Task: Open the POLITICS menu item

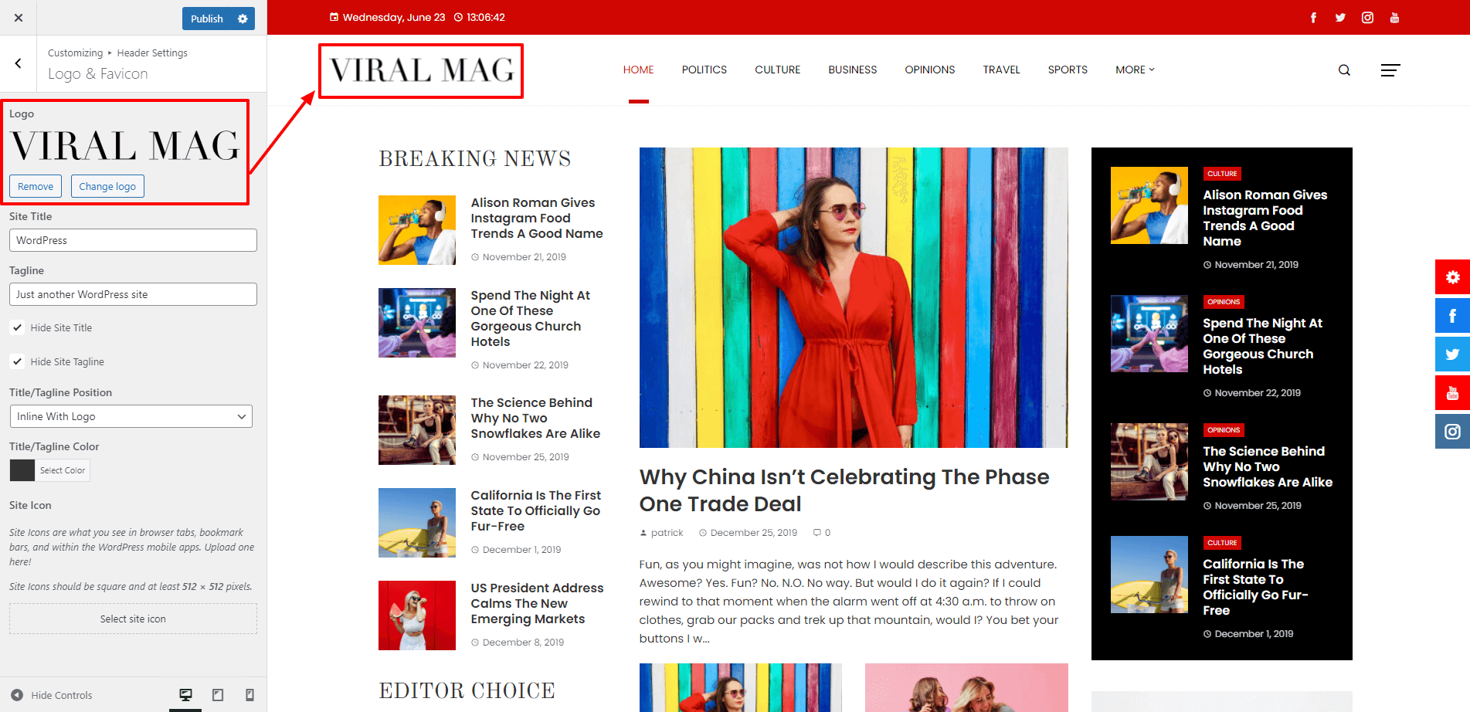Action: click(x=704, y=70)
